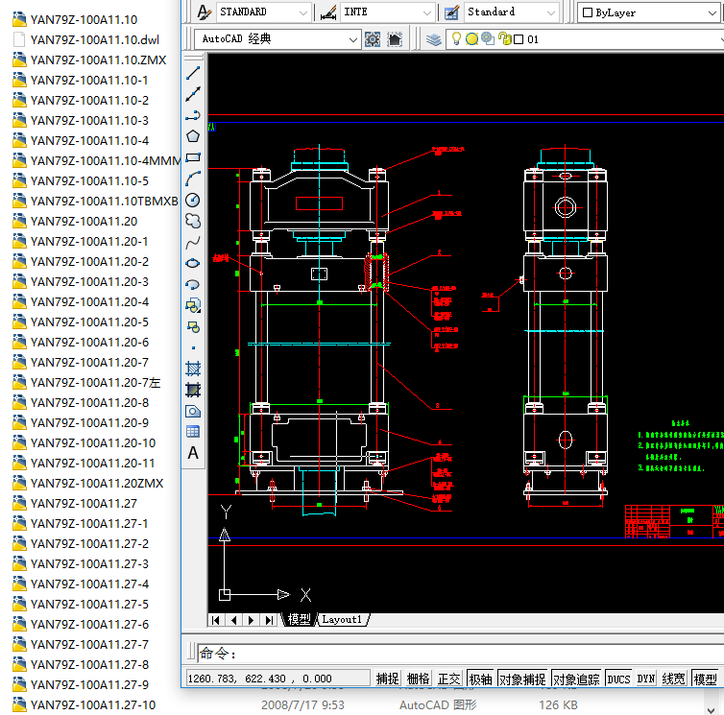Switch to the 模型 model tab
724x715 pixels.
(x=300, y=620)
